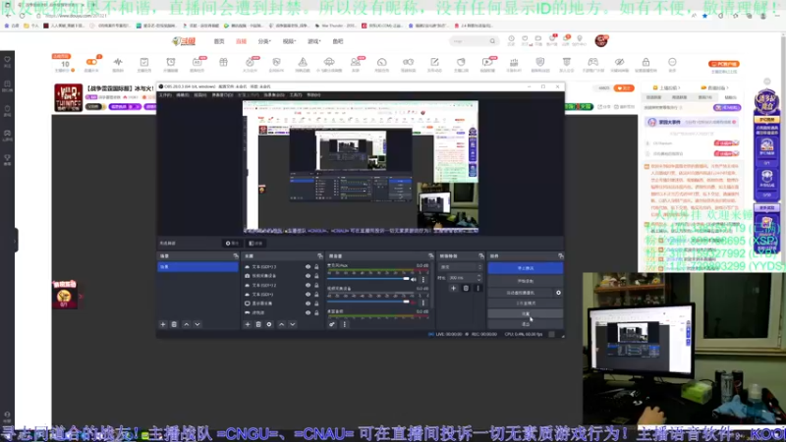The image size is (786, 442).
Task: Click the 麦克风/Aux volume slider
Action: click(368, 279)
